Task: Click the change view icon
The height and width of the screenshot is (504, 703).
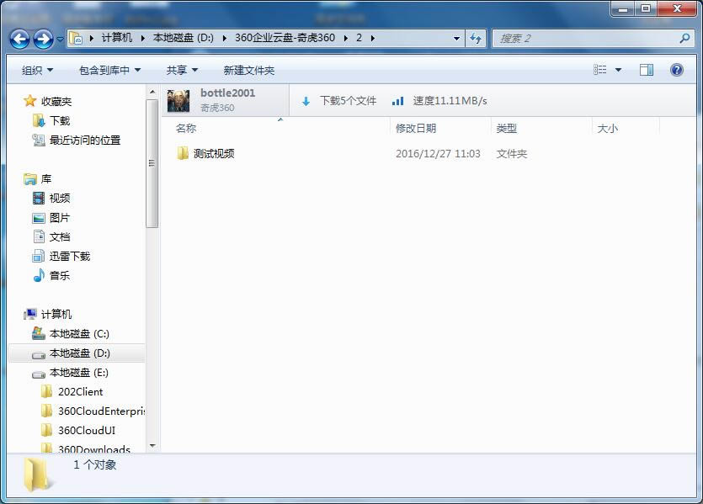Action: tap(600, 70)
